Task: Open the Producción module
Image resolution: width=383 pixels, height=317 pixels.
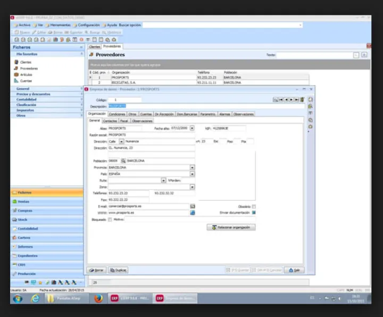Action: click(47, 274)
